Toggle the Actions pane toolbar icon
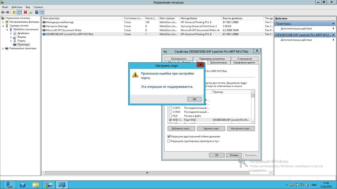This screenshot has height=189, width=337. point(42,12)
